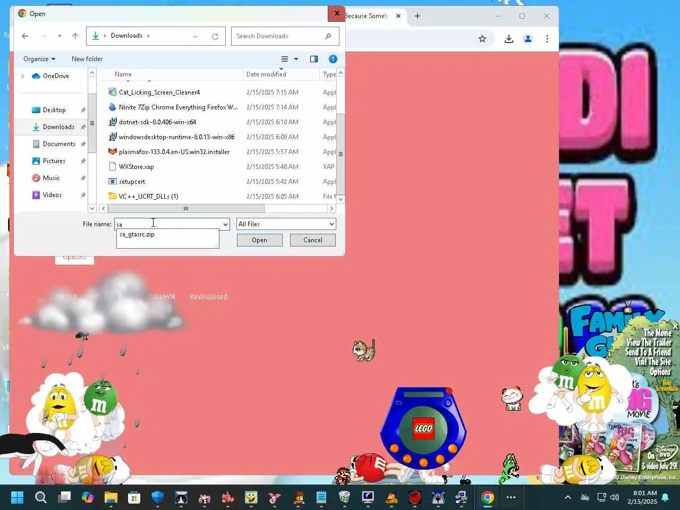Click the VC++_UCRT_DLLs folder icon
680x510 pixels.
[x=112, y=197]
